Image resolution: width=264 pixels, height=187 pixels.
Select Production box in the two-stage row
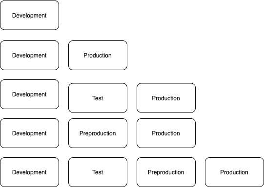point(98,56)
